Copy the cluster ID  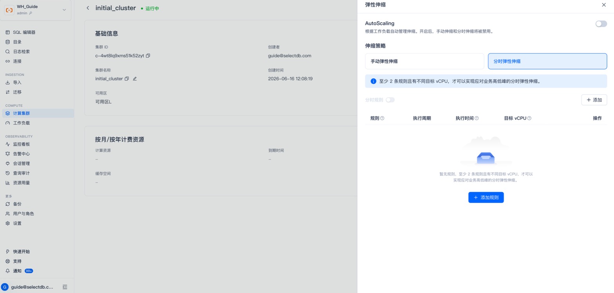pos(148,56)
